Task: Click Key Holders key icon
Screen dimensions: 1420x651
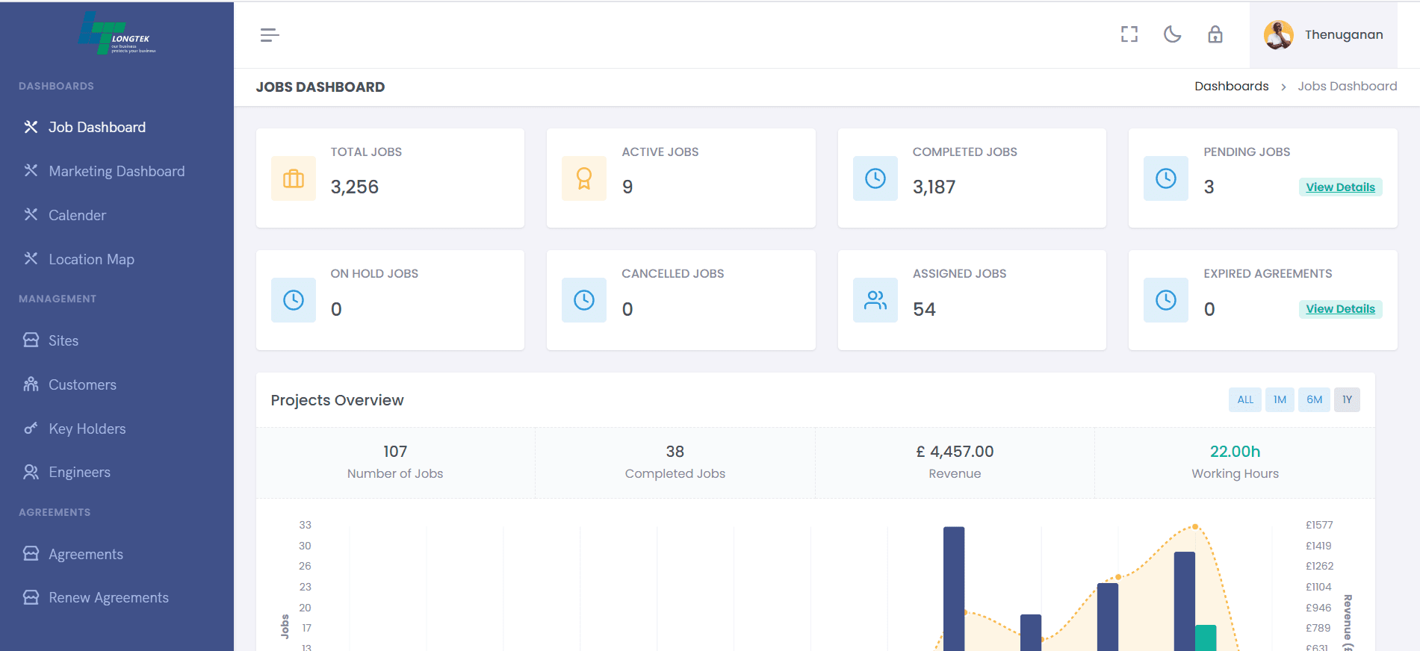Action: pos(31,429)
